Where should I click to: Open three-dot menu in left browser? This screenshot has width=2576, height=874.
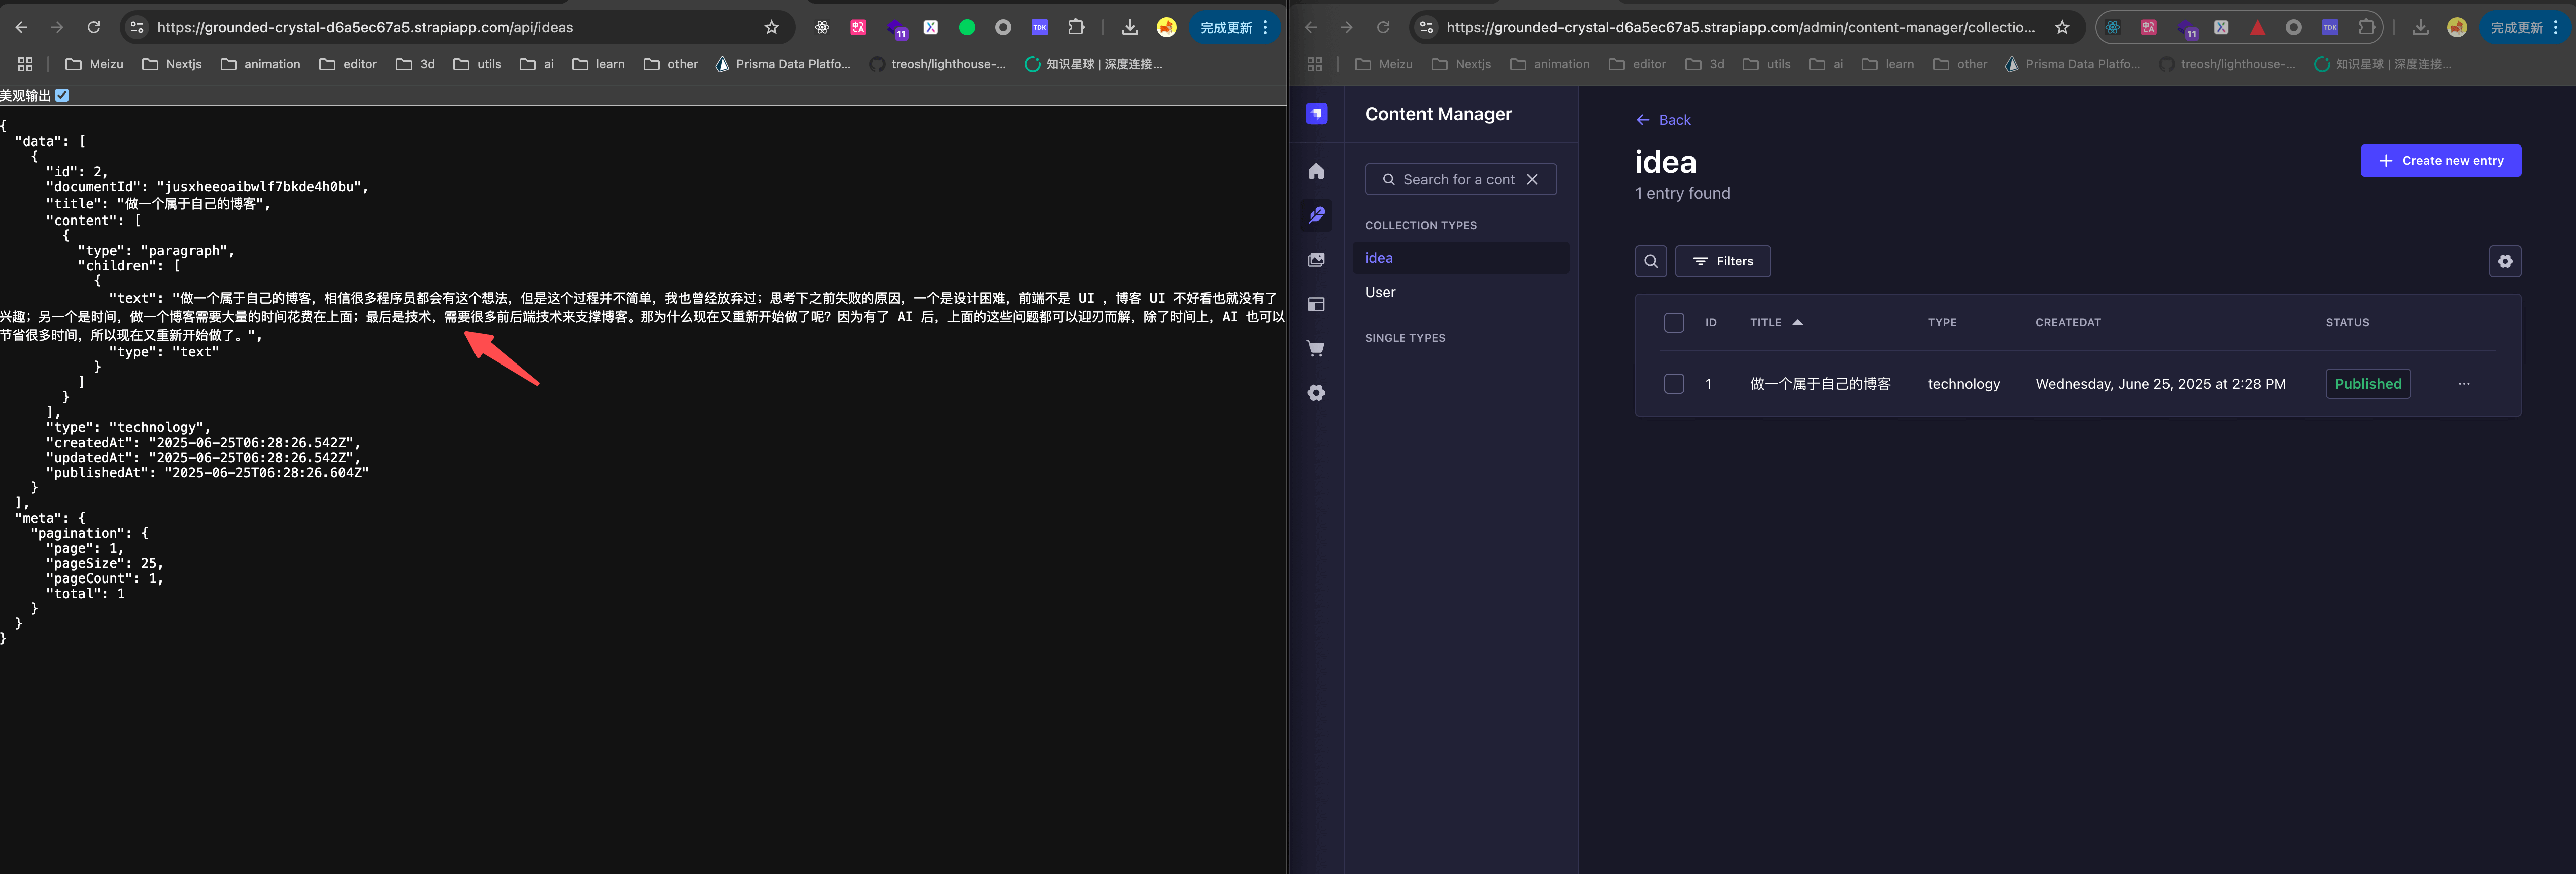(1266, 27)
